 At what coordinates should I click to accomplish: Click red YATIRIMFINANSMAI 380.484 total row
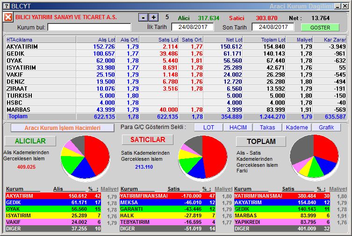[x=282, y=196]
